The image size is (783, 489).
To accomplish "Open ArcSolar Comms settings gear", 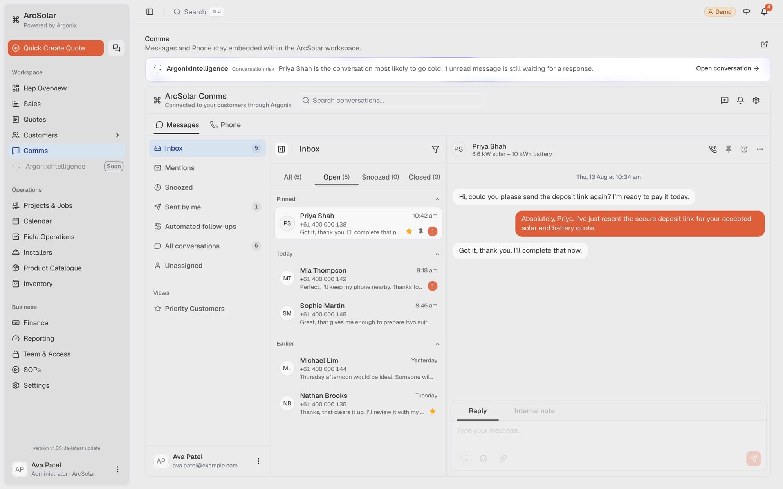I will coord(756,100).
